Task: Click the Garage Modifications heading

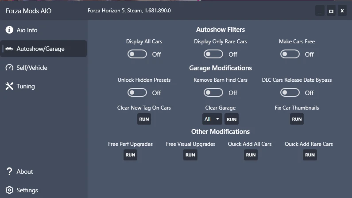Action: (x=220, y=68)
